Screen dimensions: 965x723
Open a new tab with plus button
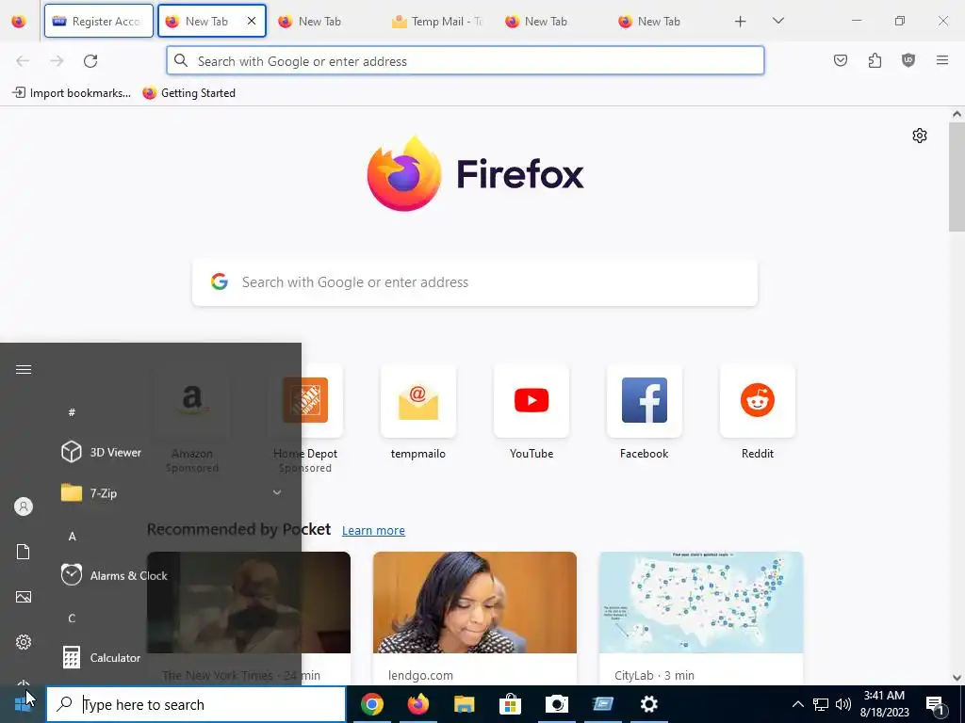(741, 22)
